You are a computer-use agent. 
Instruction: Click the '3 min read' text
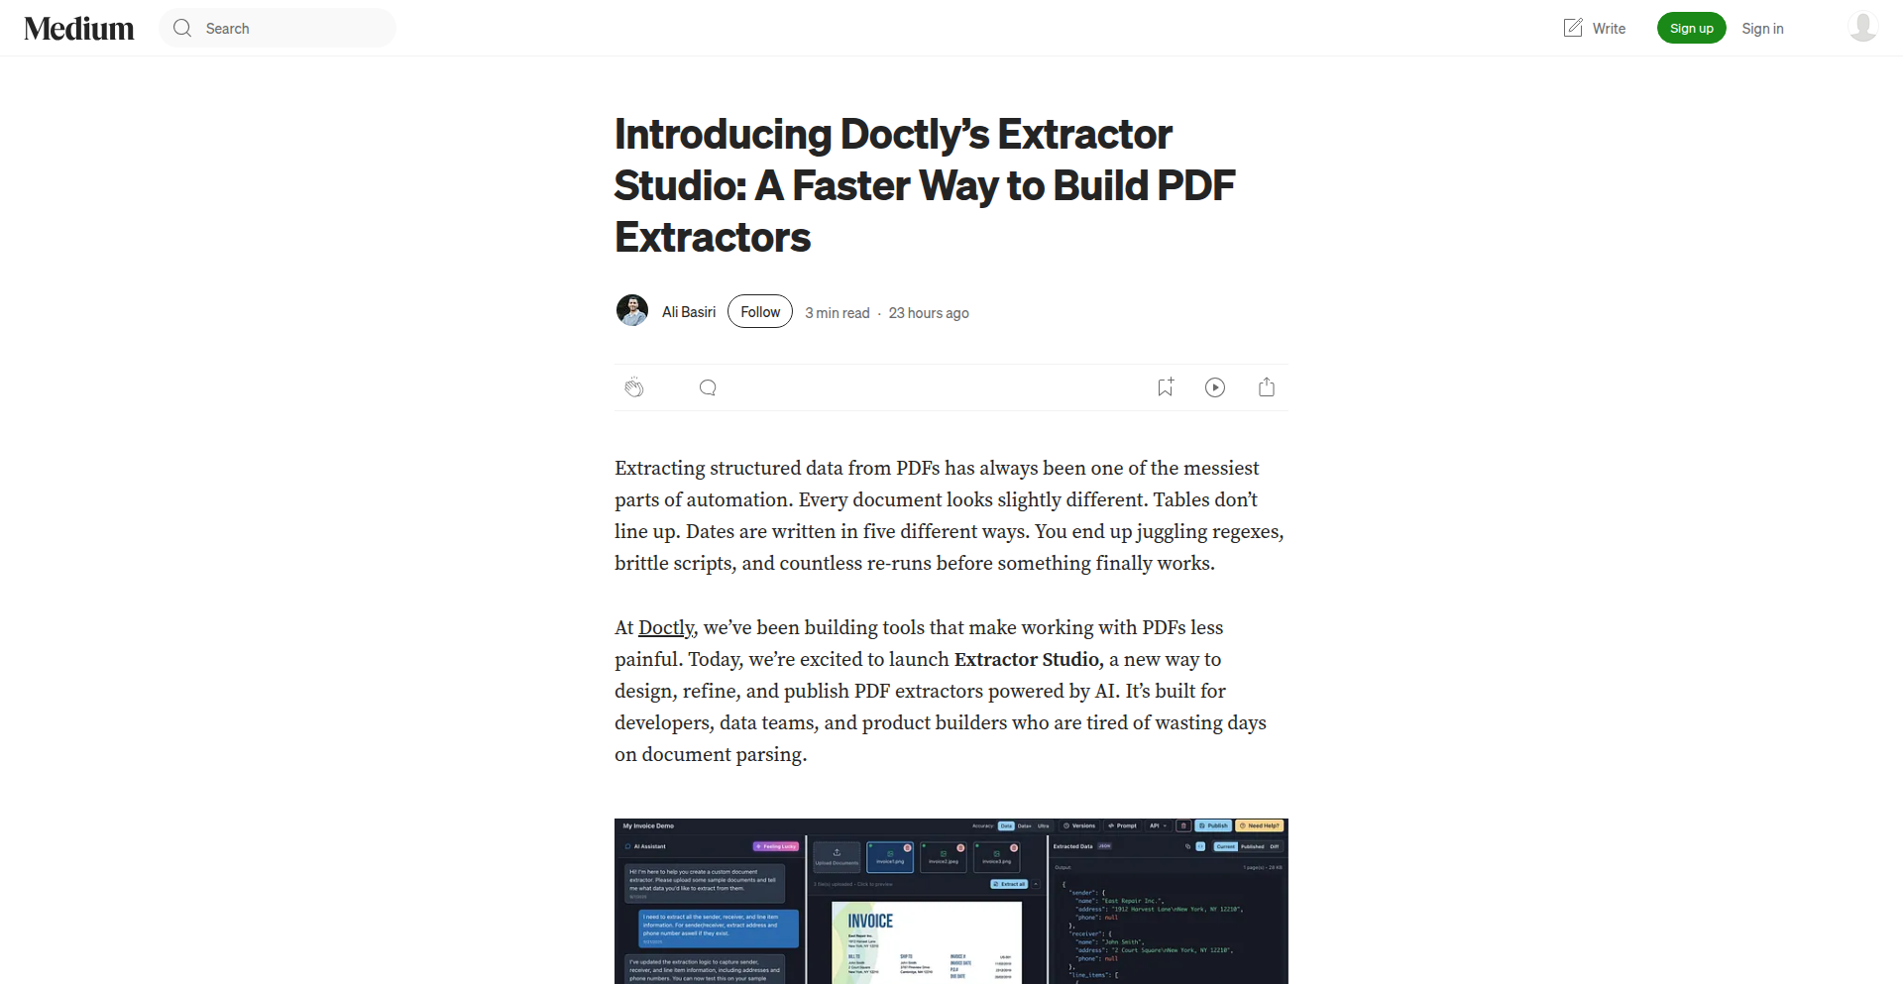838,313
